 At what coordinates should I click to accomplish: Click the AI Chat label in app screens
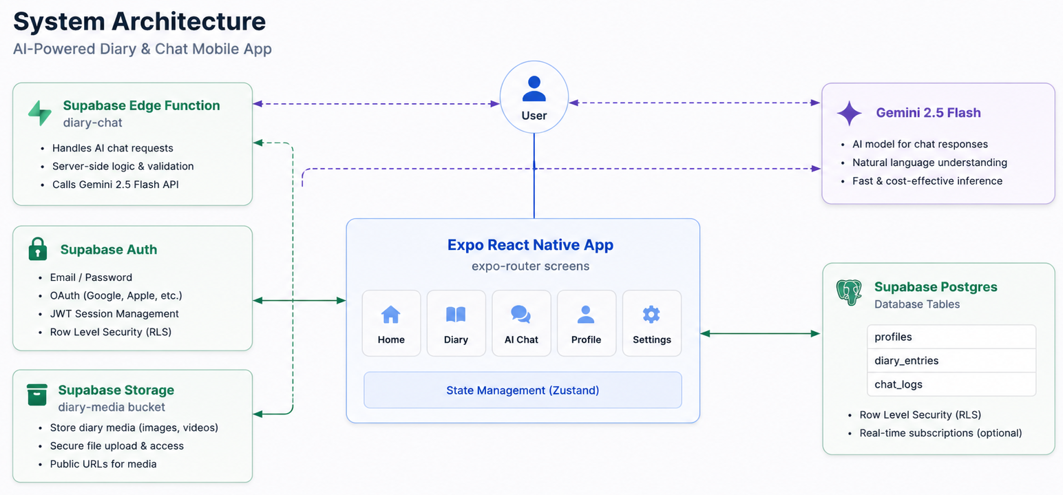point(521,339)
